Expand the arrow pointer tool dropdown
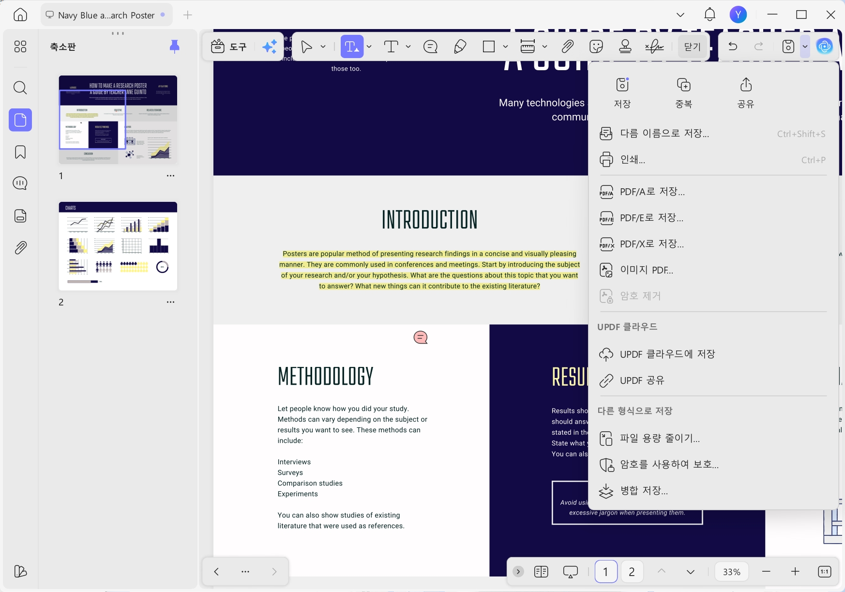 click(323, 46)
